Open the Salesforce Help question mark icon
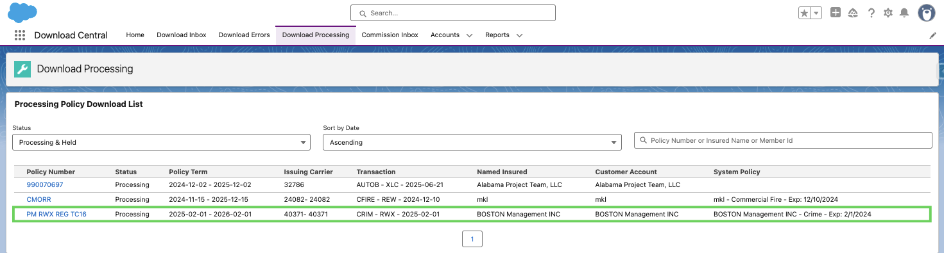944x253 pixels. [871, 13]
